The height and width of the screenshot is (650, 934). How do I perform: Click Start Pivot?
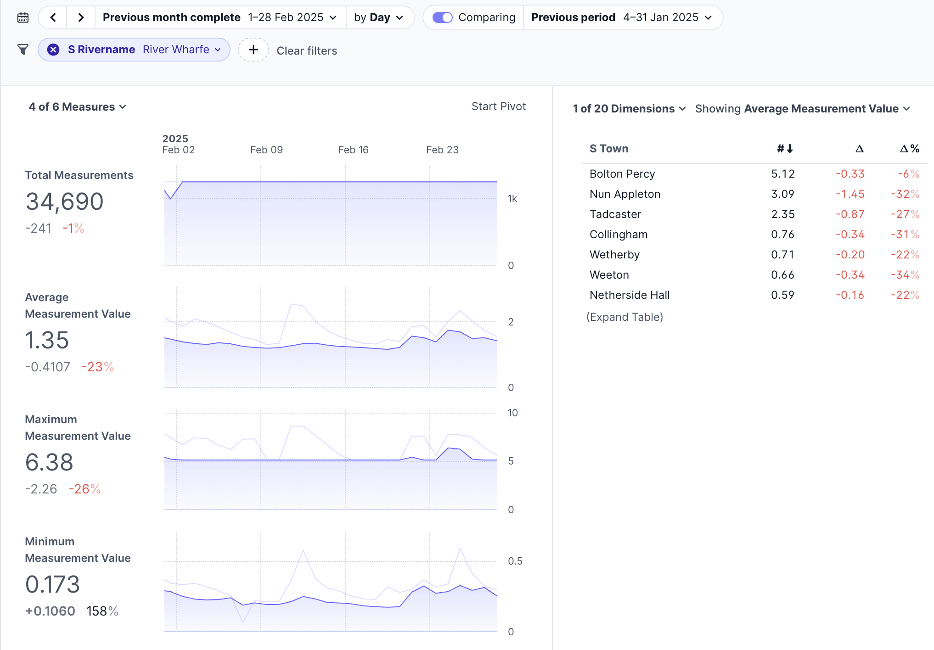point(498,106)
